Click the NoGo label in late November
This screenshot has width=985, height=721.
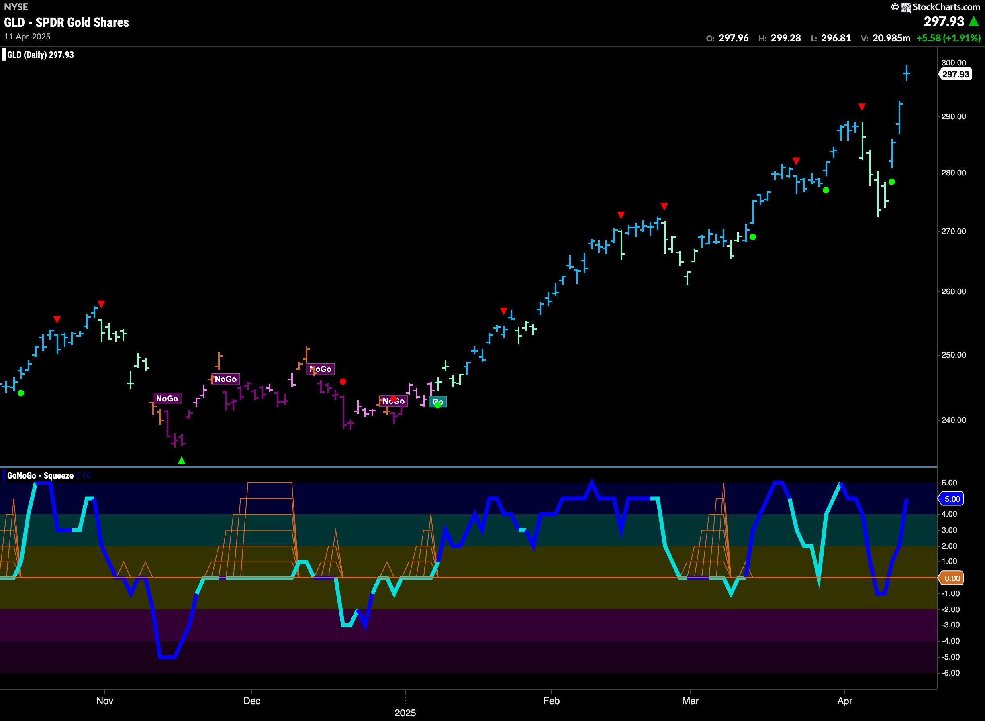[x=225, y=379]
